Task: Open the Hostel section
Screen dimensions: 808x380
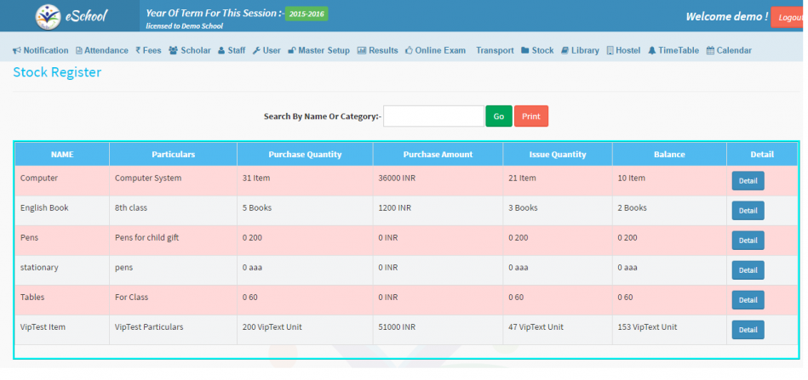Action: click(623, 51)
